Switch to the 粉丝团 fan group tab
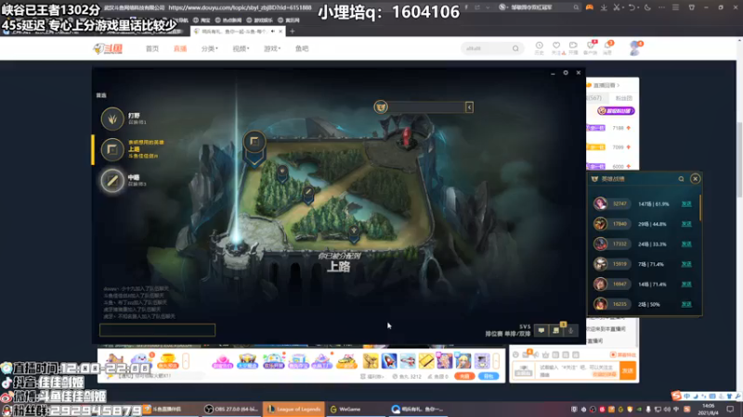743x417 pixels. pyautogui.click(x=623, y=98)
